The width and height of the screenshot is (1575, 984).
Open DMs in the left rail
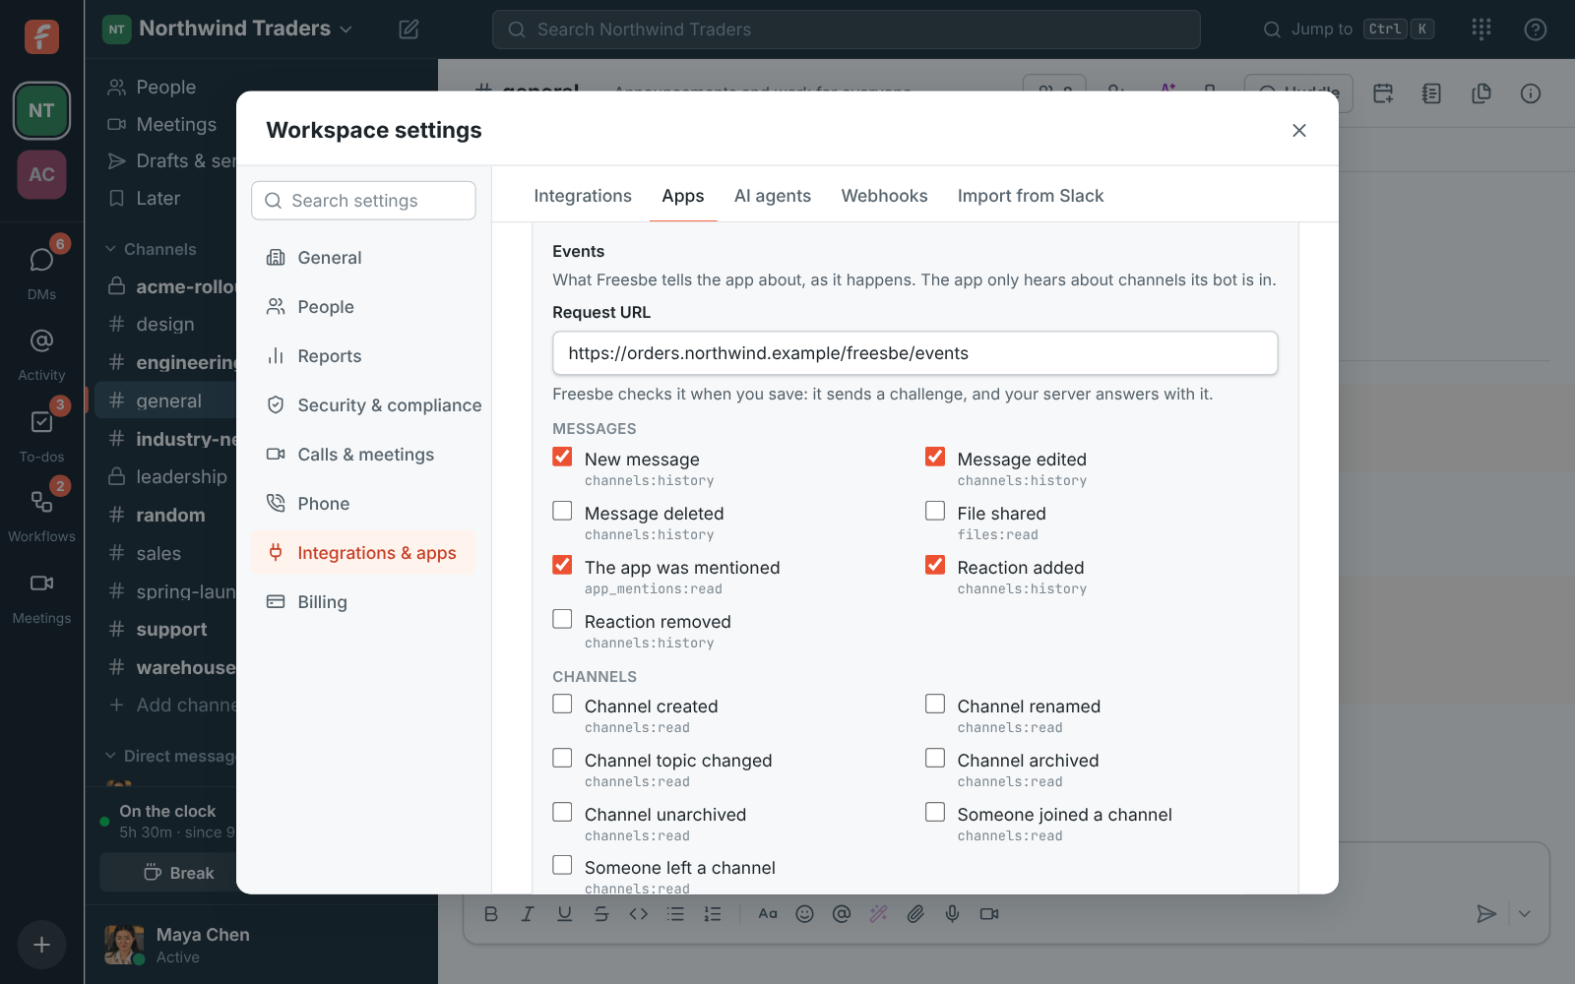pyautogui.click(x=41, y=270)
